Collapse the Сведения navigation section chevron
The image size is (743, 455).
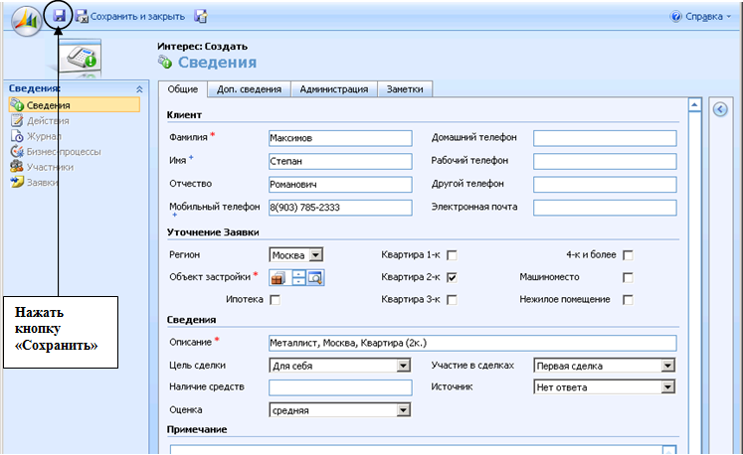[x=139, y=89]
